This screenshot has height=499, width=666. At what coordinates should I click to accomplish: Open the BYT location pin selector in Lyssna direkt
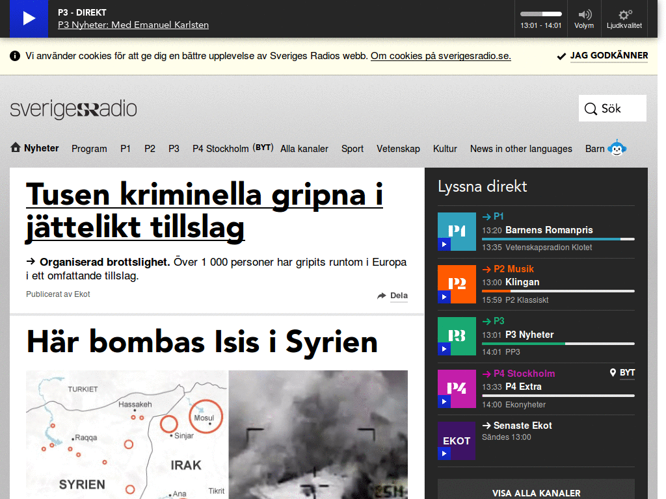tap(622, 373)
